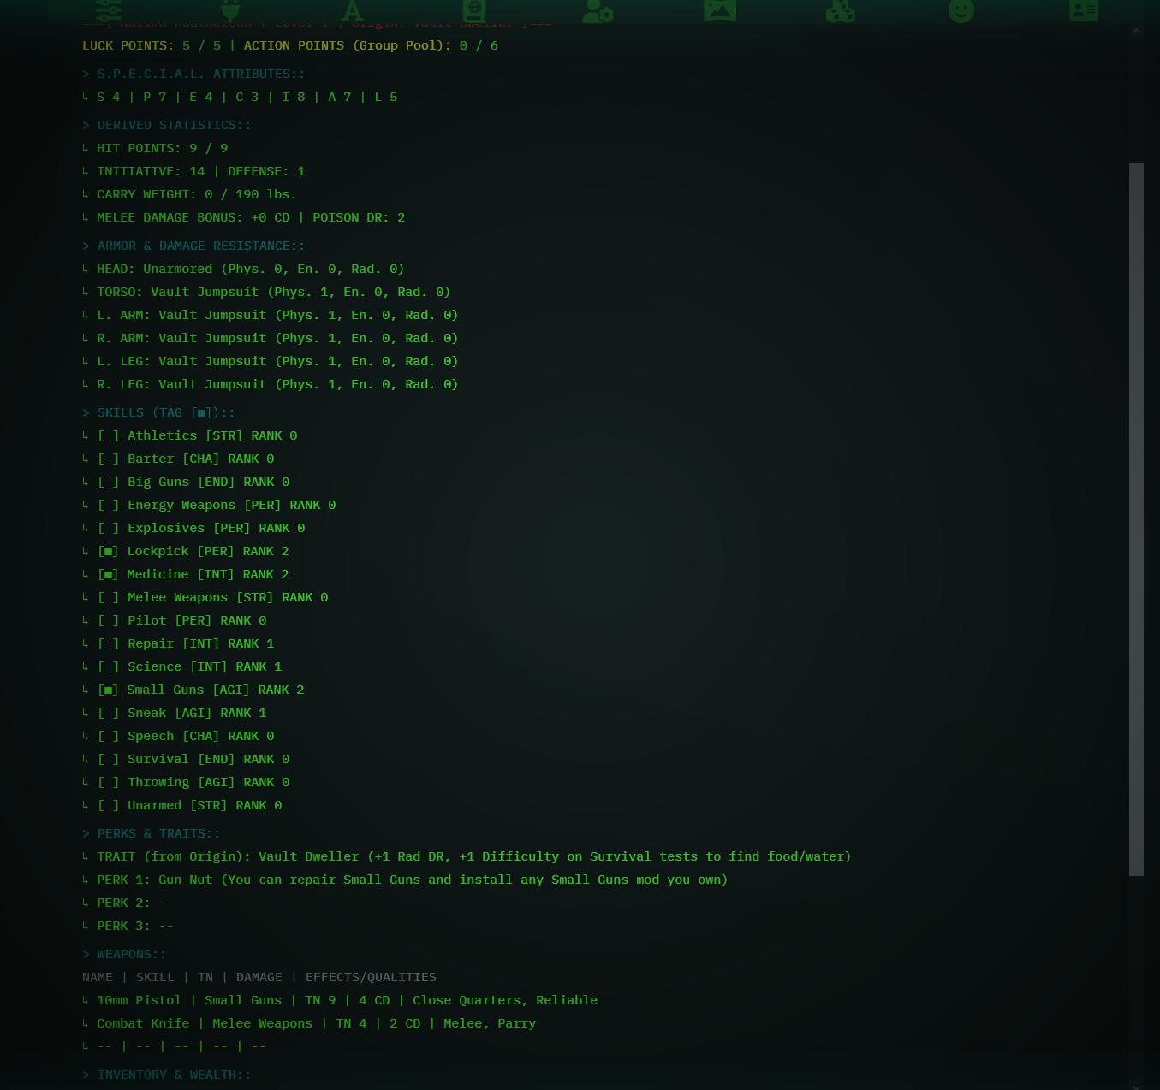The width and height of the screenshot is (1160, 1090).
Task: Tag the Science [INT] skill box
Action: (109, 666)
